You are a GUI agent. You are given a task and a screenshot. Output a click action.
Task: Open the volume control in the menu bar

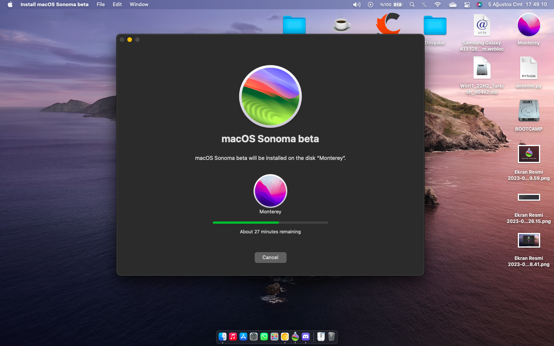(357, 5)
